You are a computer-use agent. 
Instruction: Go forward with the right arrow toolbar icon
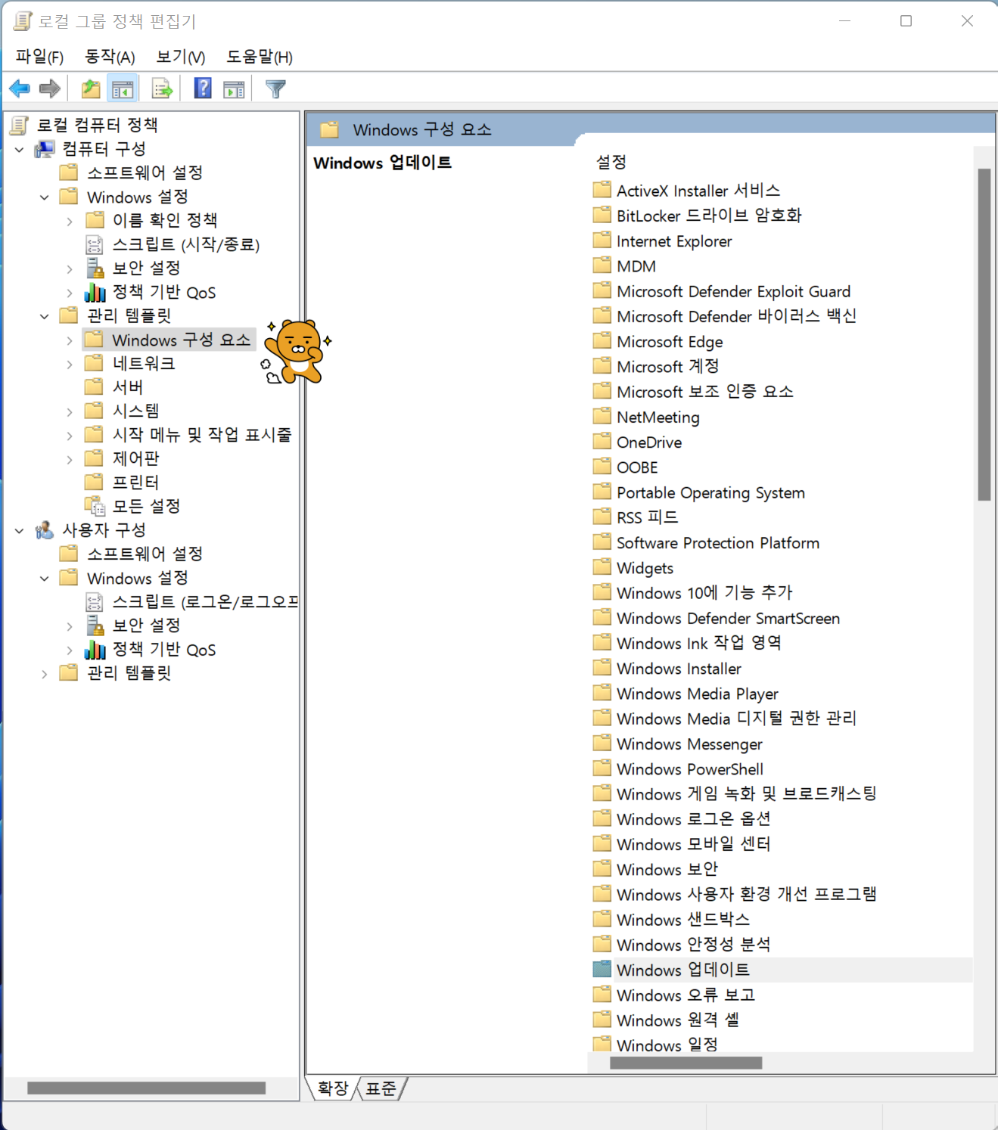tap(50, 88)
